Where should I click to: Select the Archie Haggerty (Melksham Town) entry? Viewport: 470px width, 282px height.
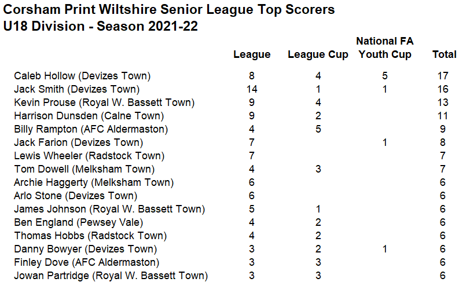pos(93,182)
